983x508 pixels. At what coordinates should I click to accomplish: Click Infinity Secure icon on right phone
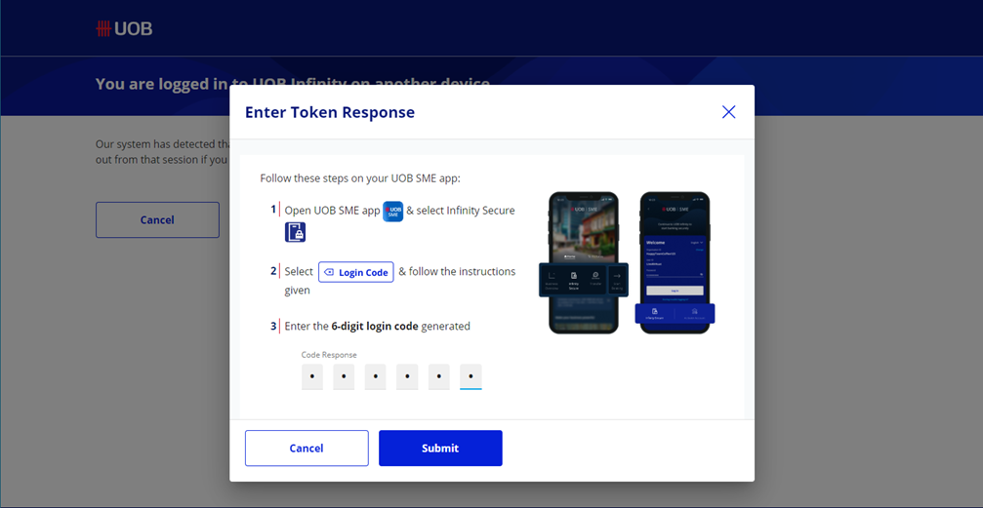[654, 314]
